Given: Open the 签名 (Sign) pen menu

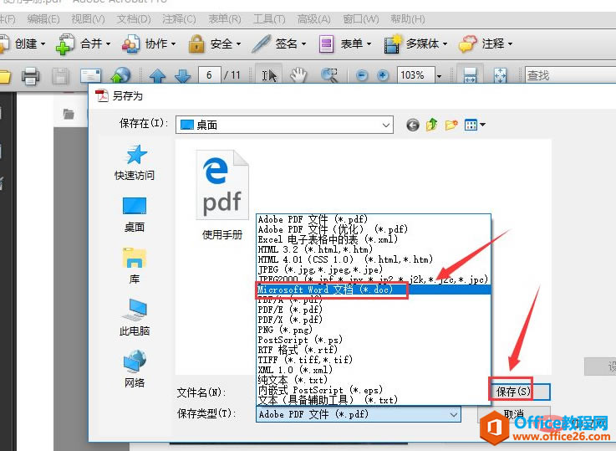Looking at the screenshot, I should pos(278,44).
